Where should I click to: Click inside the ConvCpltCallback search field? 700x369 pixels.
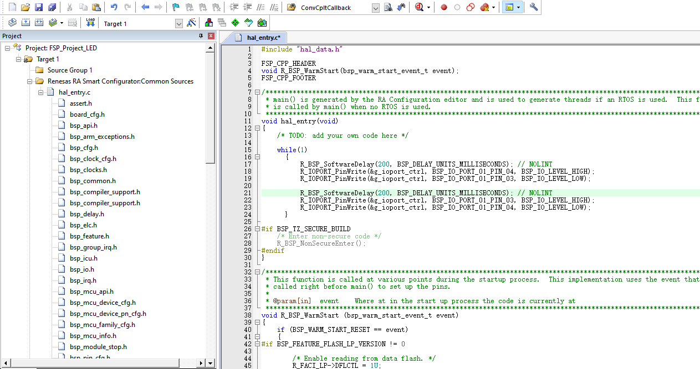[335, 8]
